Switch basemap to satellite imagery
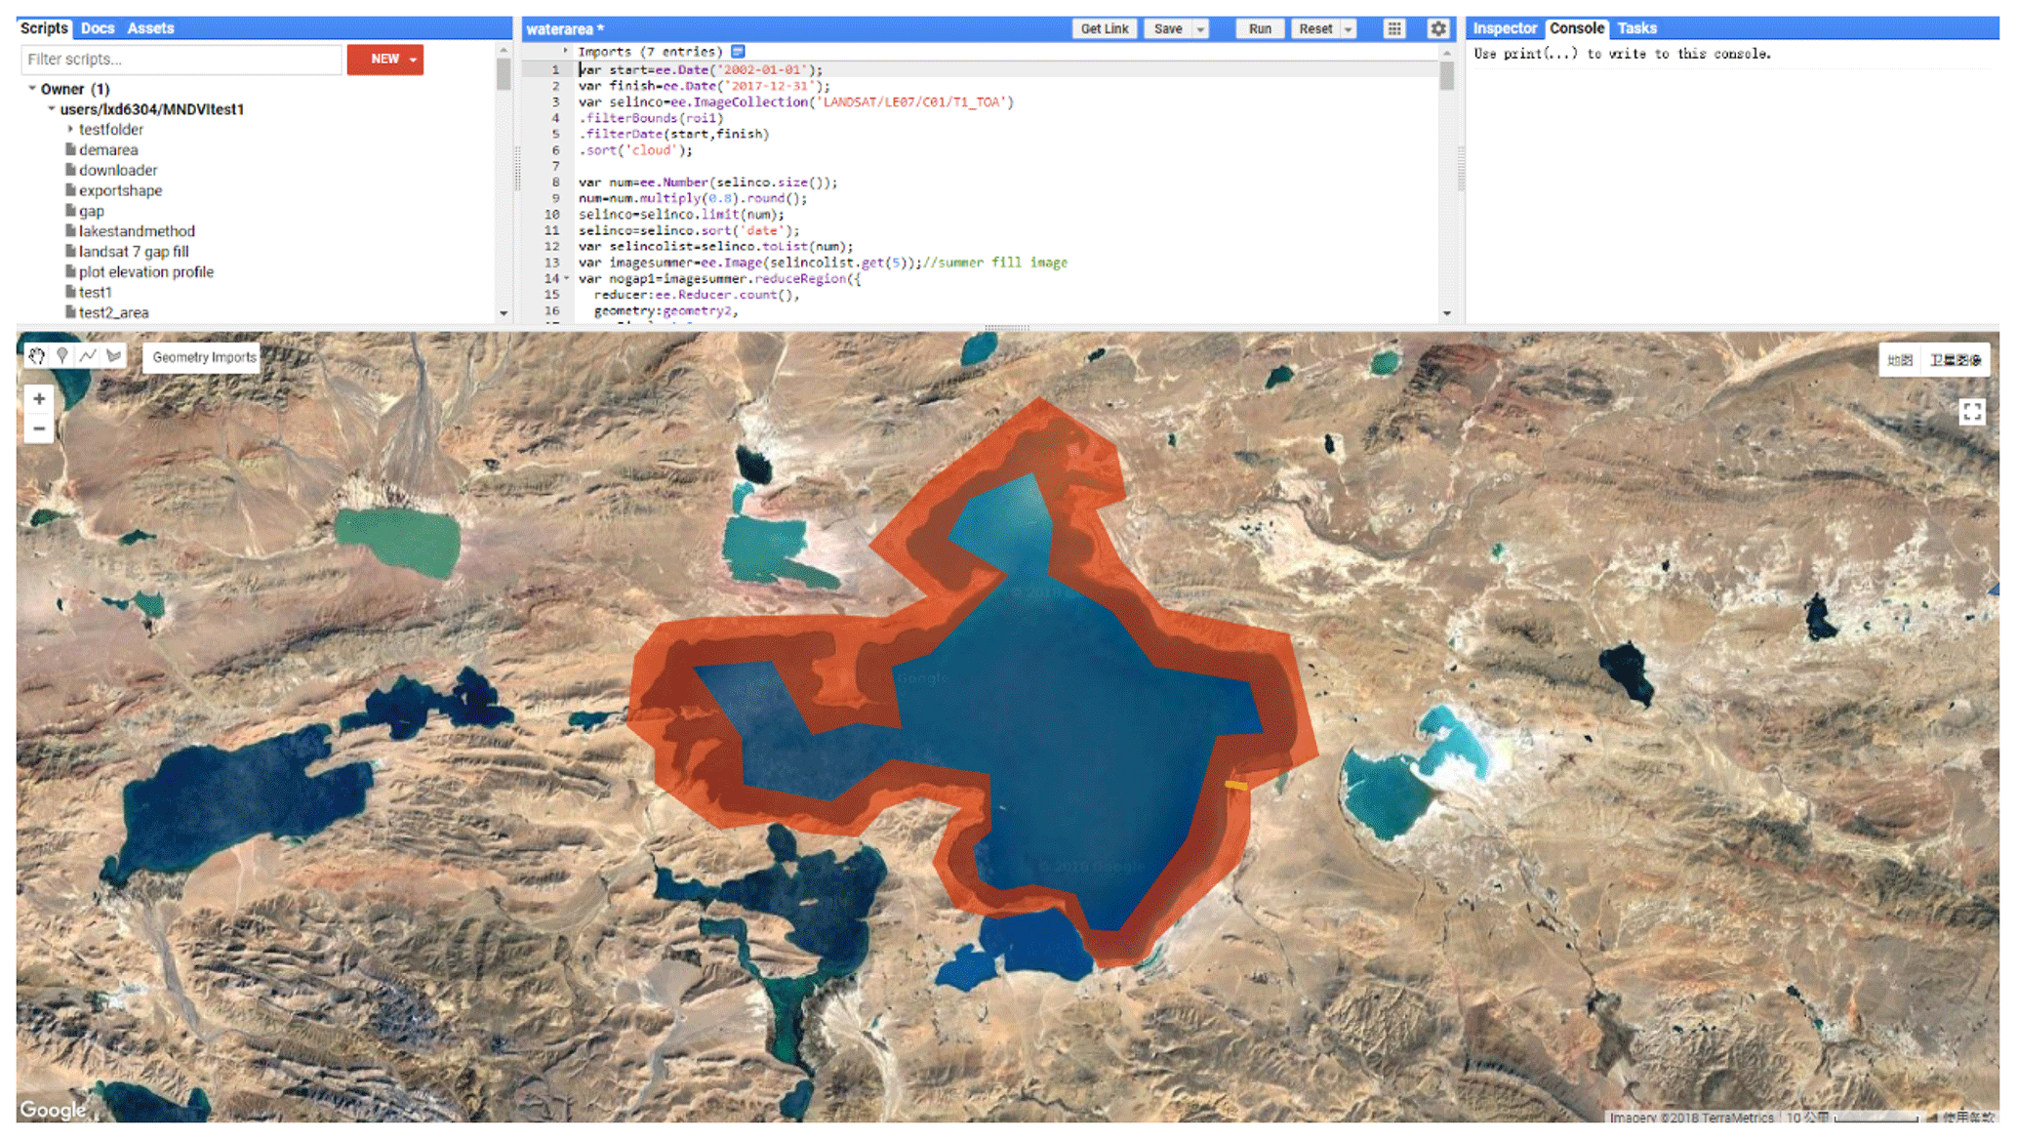 click(x=1955, y=360)
